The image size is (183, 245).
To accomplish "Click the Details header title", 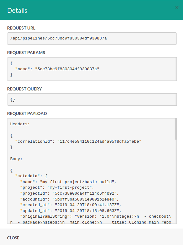I will click(x=17, y=11).
